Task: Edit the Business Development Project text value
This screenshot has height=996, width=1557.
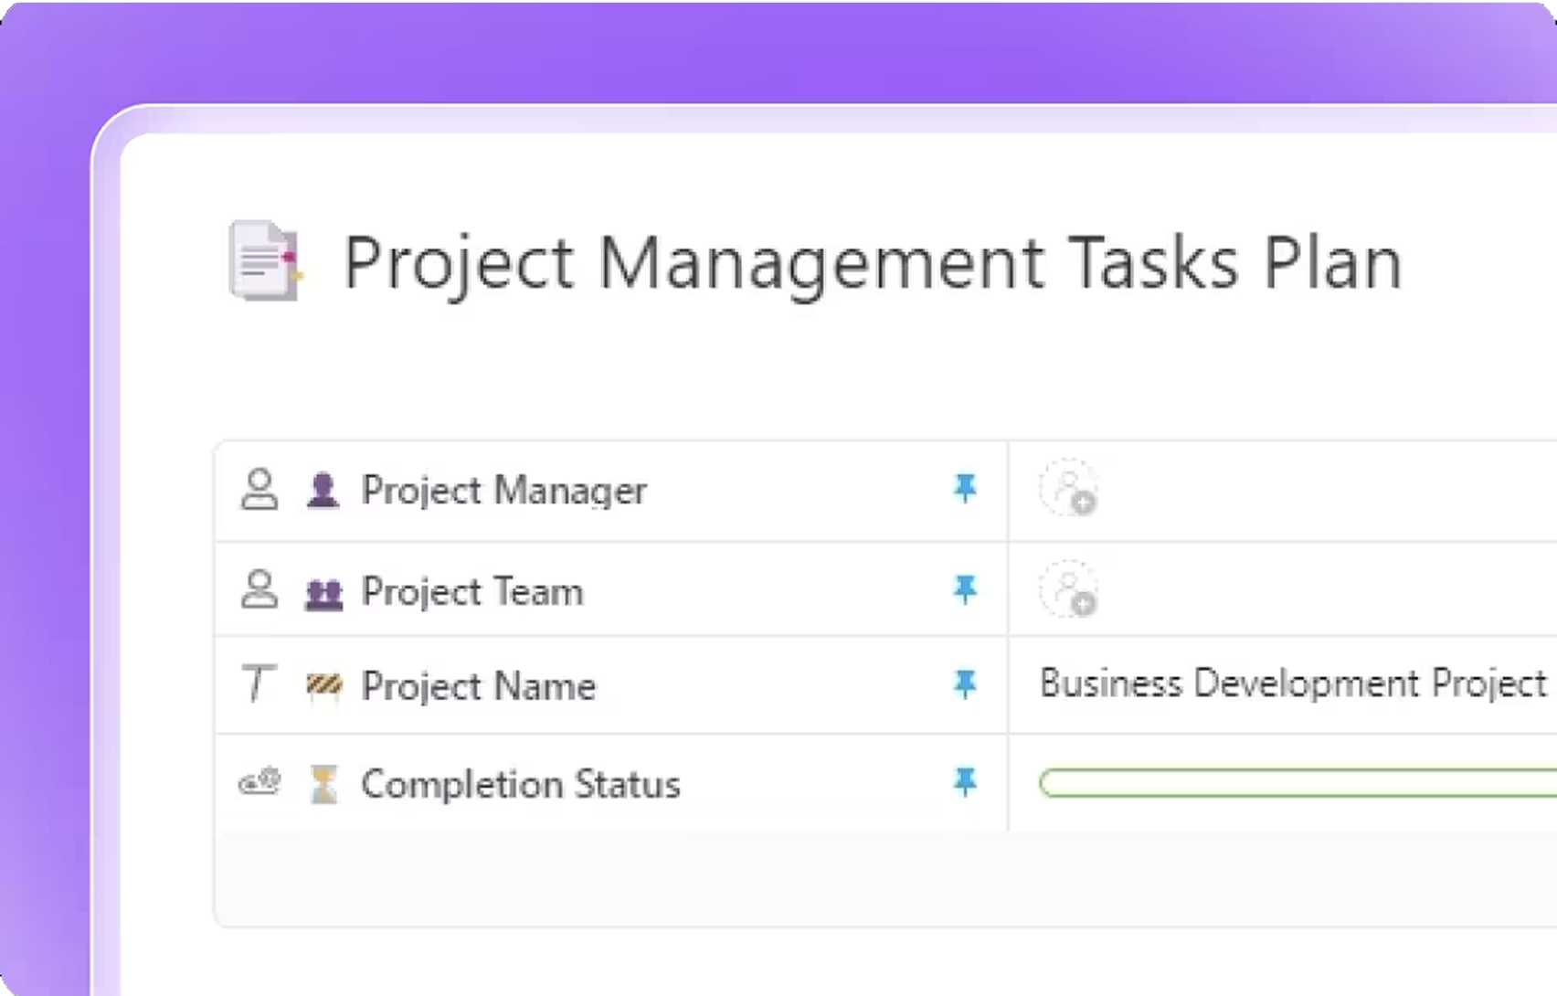Action: (x=1292, y=683)
